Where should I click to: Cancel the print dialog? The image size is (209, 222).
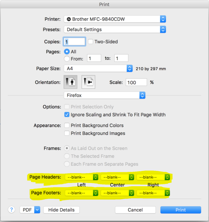(135, 210)
